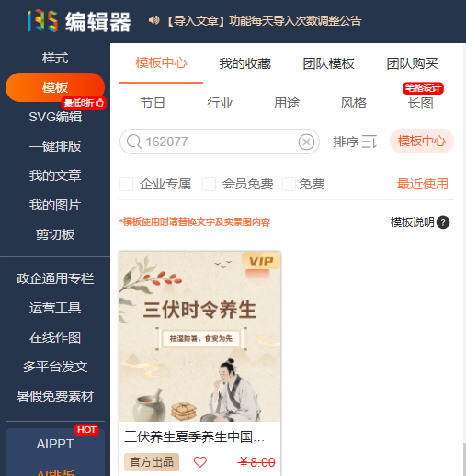Image resolution: width=466 pixels, height=476 pixels.
Task: Switch to 我的收藏 tab
Action: (244, 63)
